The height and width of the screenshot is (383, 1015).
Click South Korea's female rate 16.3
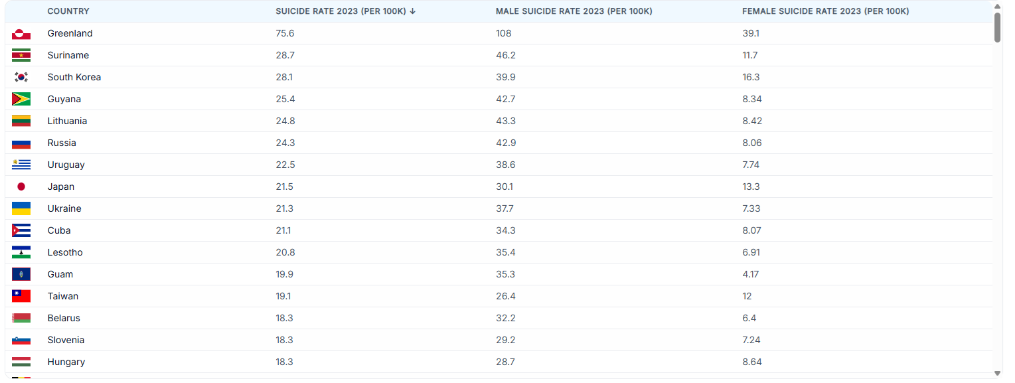click(751, 77)
